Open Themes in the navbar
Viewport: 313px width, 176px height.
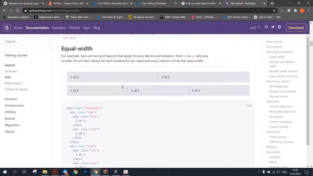(74, 28)
